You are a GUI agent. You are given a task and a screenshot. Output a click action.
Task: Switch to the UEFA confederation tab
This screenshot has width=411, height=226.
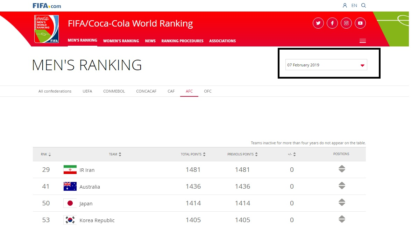click(87, 91)
